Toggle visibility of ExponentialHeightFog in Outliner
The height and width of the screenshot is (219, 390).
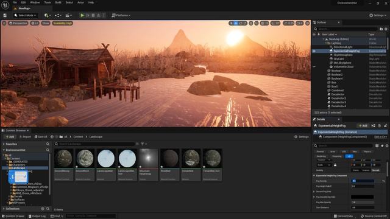coord(314,51)
